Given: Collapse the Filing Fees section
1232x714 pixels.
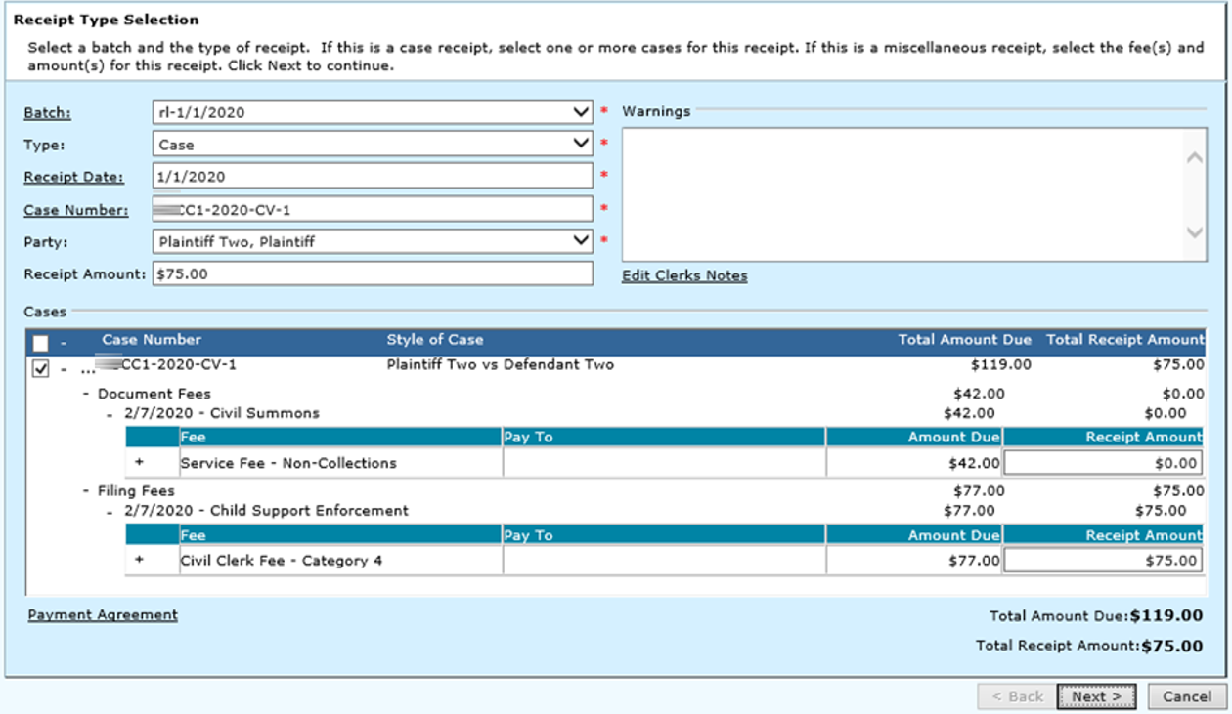Looking at the screenshot, I should 87,491.
